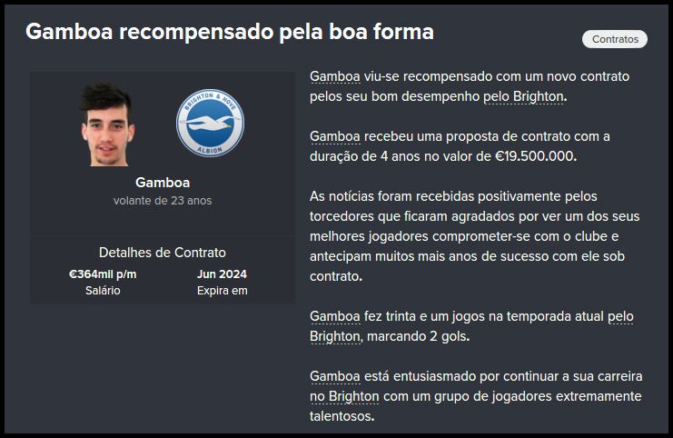Click the 'Expira em' label
The height and width of the screenshot is (438, 673).
[222, 291]
